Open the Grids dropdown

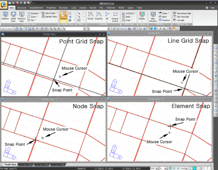click(x=129, y=17)
